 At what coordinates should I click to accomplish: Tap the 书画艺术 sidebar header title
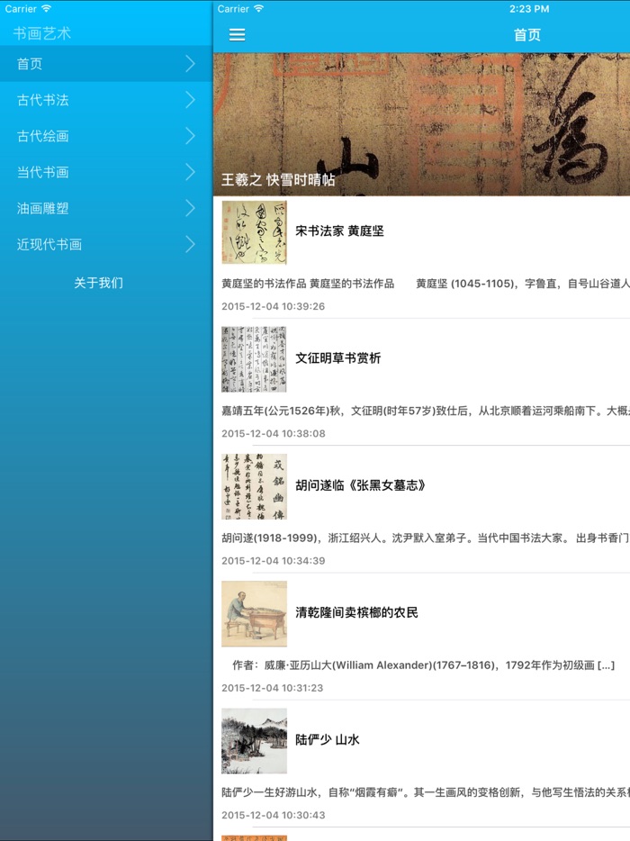point(41,33)
